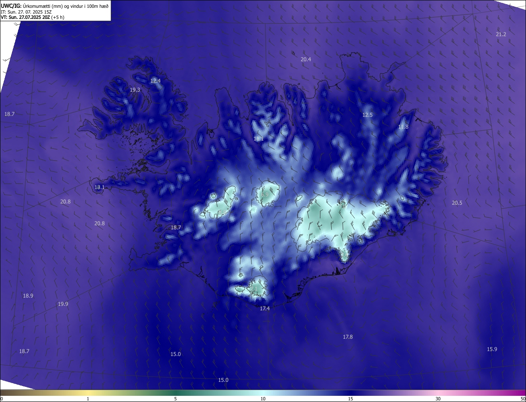Viewport: 526px width, 402px height.
Task: Click the color scale tick label 30
Action: (438, 399)
